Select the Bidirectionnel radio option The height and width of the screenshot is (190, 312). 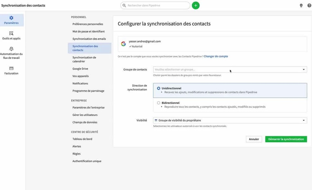(159, 103)
